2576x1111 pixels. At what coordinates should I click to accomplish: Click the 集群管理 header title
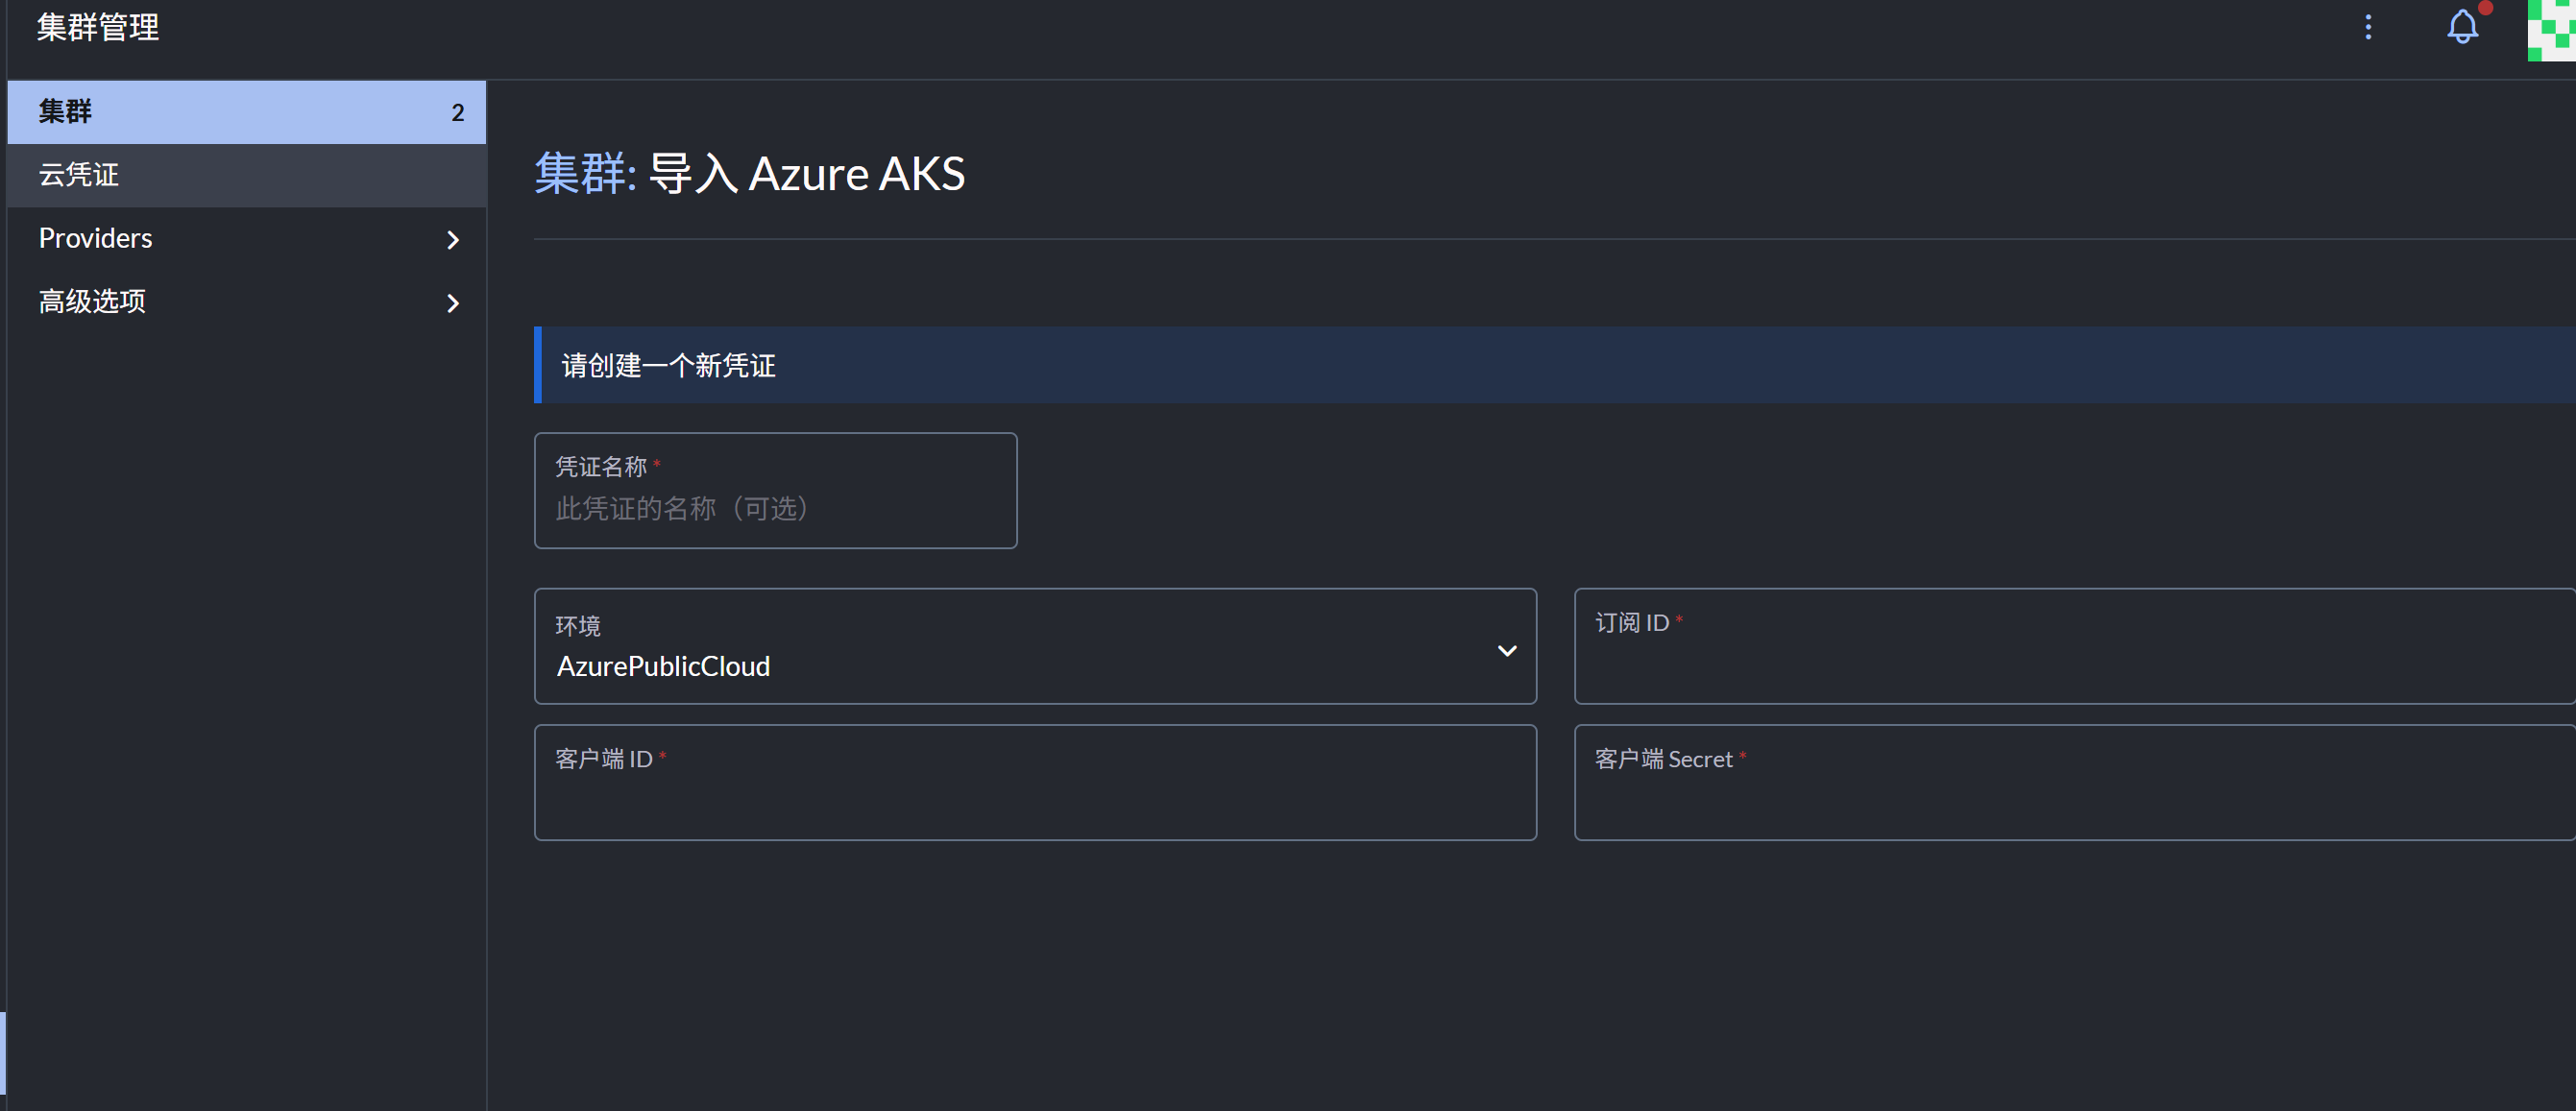(x=98, y=28)
